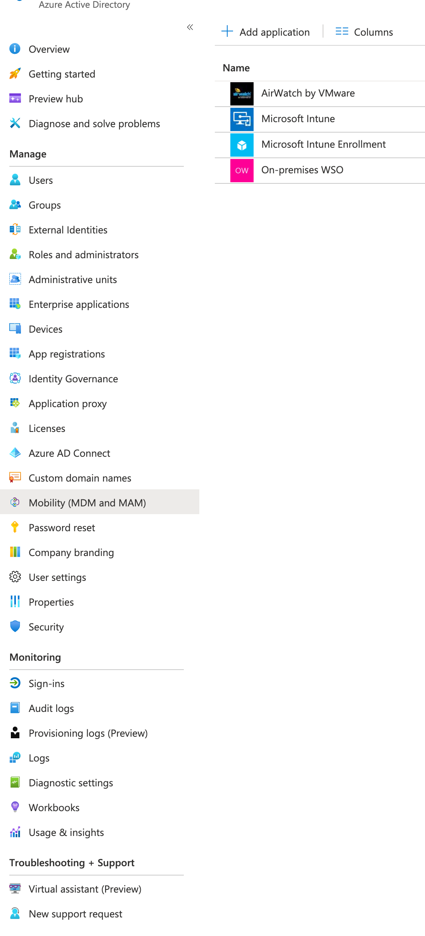This screenshot has height=936, width=425.
Task: Click the Azure AD Connect diamond icon
Action: [x=15, y=453]
